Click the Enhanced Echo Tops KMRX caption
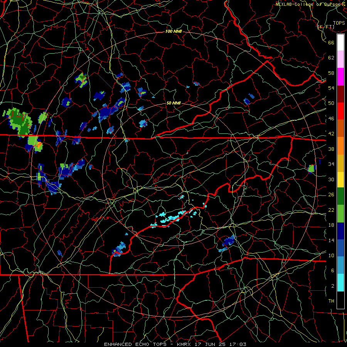The image size is (347, 347). (x=175, y=344)
